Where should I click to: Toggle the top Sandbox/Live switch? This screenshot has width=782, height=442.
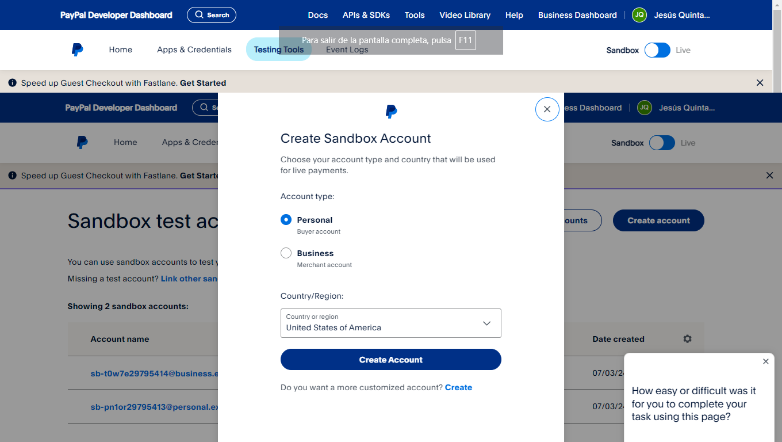point(657,50)
